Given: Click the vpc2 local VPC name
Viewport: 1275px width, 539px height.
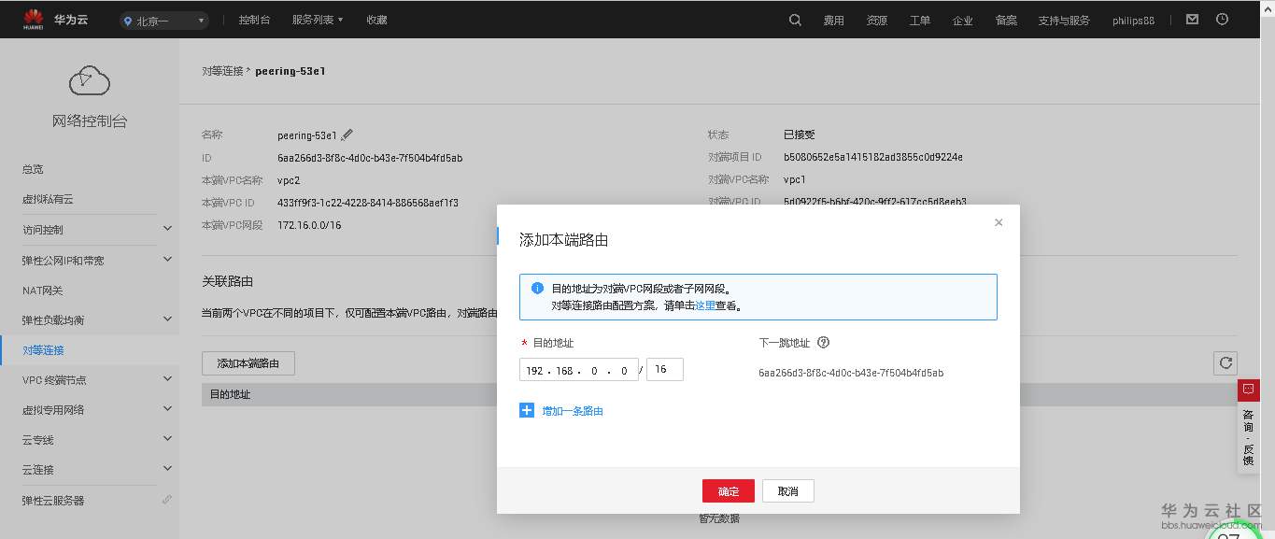Looking at the screenshot, I should (x=289, y=180).
